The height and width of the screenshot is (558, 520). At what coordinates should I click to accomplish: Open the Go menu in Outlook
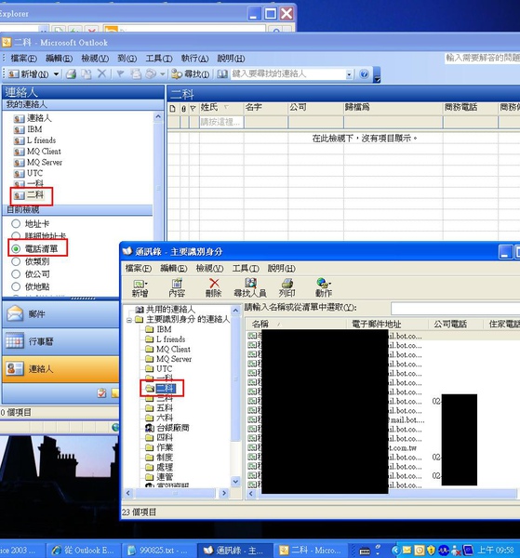pyautogui.click(x=127, y=59)
